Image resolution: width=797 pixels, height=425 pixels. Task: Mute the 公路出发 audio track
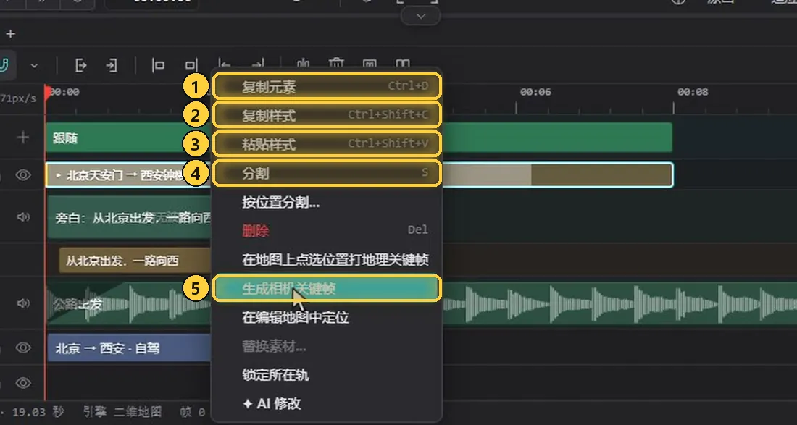(x=23, y=303)
